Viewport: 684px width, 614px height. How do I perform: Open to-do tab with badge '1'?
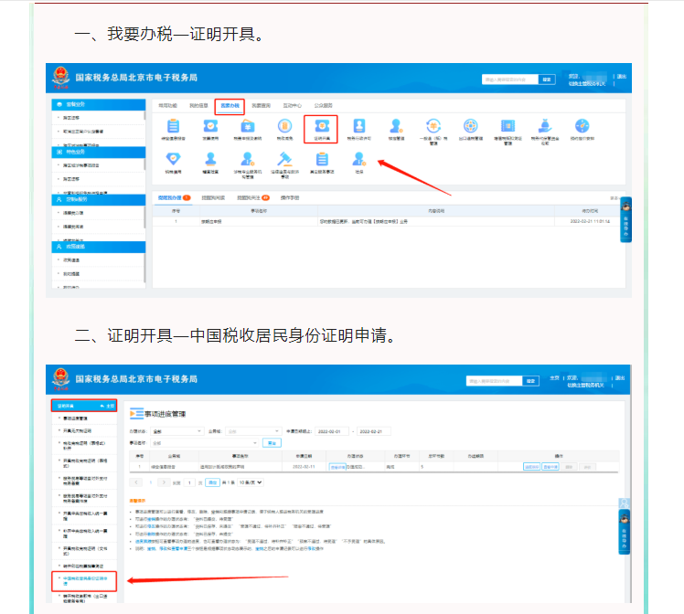pos(174,198)
